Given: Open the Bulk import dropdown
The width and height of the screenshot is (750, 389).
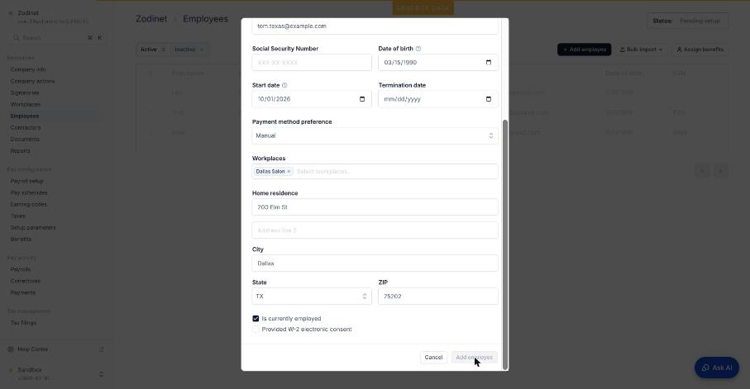Looking at the screenshot, I should pyautogui.click(x=641, y=50).
